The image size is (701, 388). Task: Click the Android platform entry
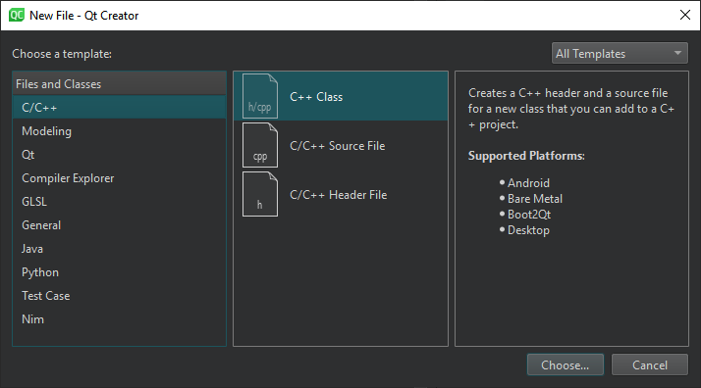[x=528, y=183]
